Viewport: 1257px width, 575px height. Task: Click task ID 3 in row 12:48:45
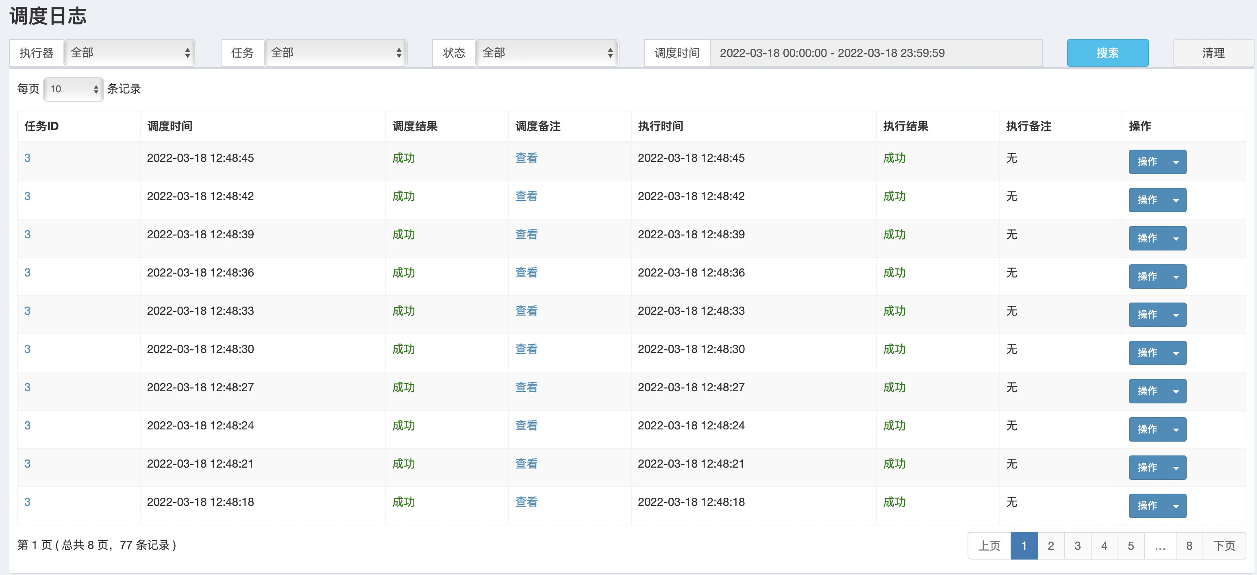[x=27, y=158]
